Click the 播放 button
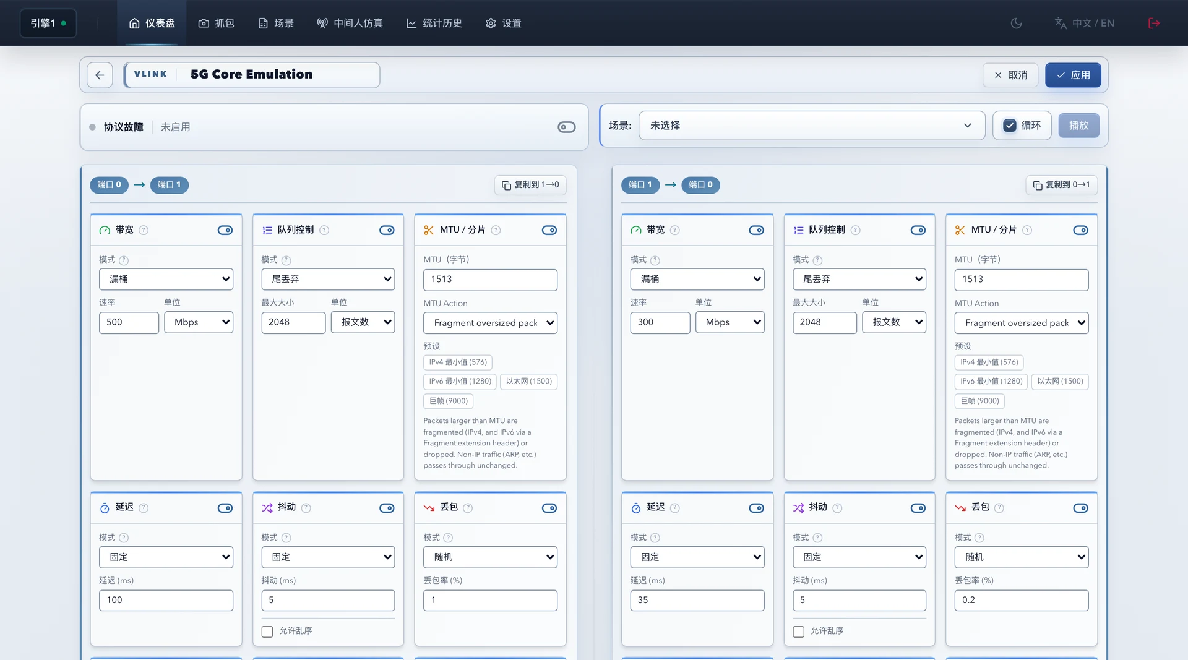1188x660 pixels. [1078, 126]
